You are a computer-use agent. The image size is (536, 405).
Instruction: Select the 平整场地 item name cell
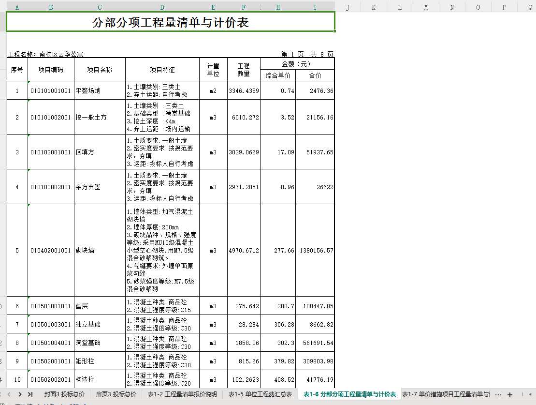pyautogui.click(x=100, y=90)
